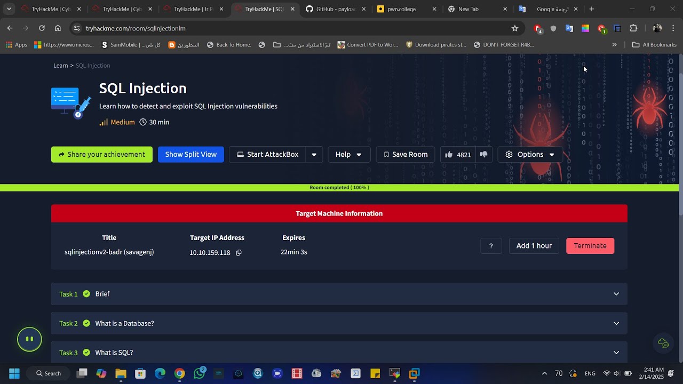Reload the current page
This screenshot has height=384, width=683.
[x=42, y=28]
